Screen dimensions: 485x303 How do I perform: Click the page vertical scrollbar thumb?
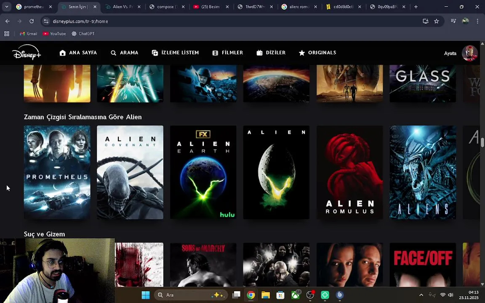tap(482, 143)
